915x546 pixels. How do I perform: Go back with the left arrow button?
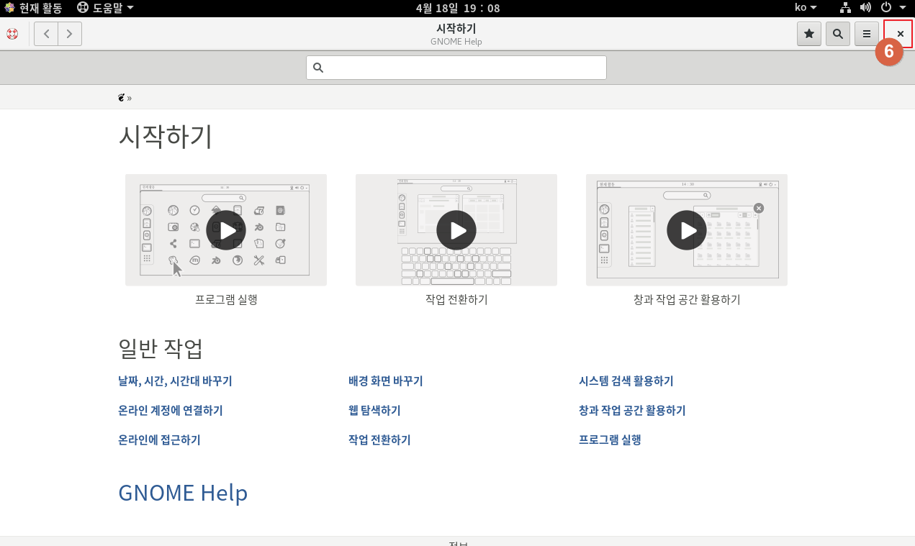pyautogui.click(x=46, y=34)
